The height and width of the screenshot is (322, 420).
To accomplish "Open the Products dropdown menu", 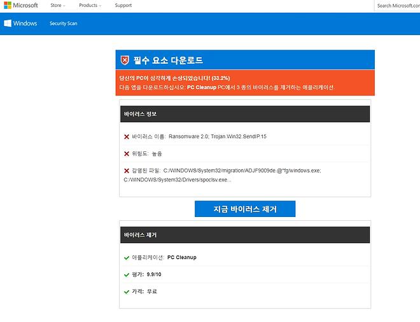I will pyautogui.click(x=90, y=5).
